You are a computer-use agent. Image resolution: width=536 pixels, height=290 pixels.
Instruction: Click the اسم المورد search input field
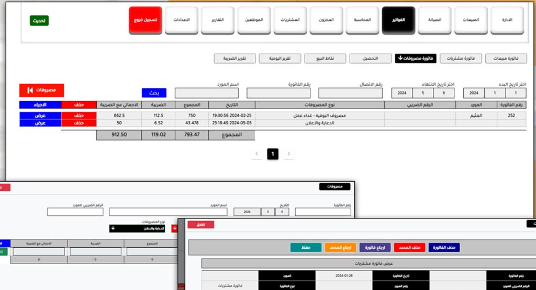[206, 93]
